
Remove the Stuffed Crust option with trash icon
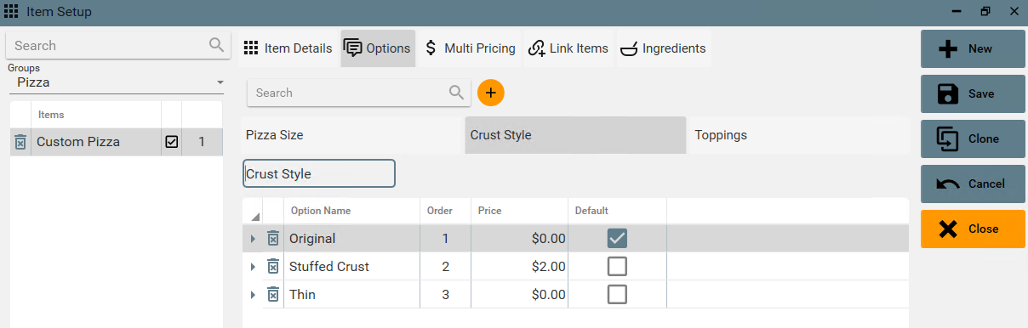point(273,267)
